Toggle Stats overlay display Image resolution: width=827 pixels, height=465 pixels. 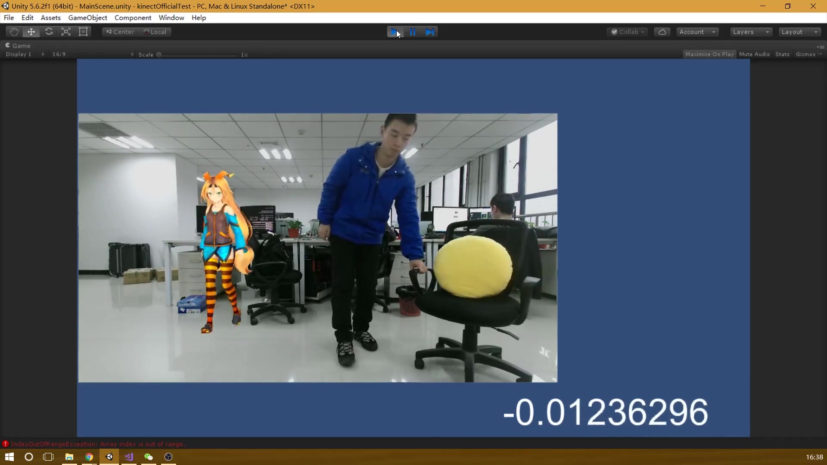click(782, 54)
